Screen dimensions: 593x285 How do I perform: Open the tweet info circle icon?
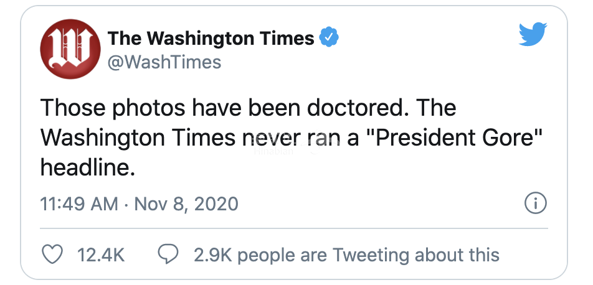[x=536, y=203]
